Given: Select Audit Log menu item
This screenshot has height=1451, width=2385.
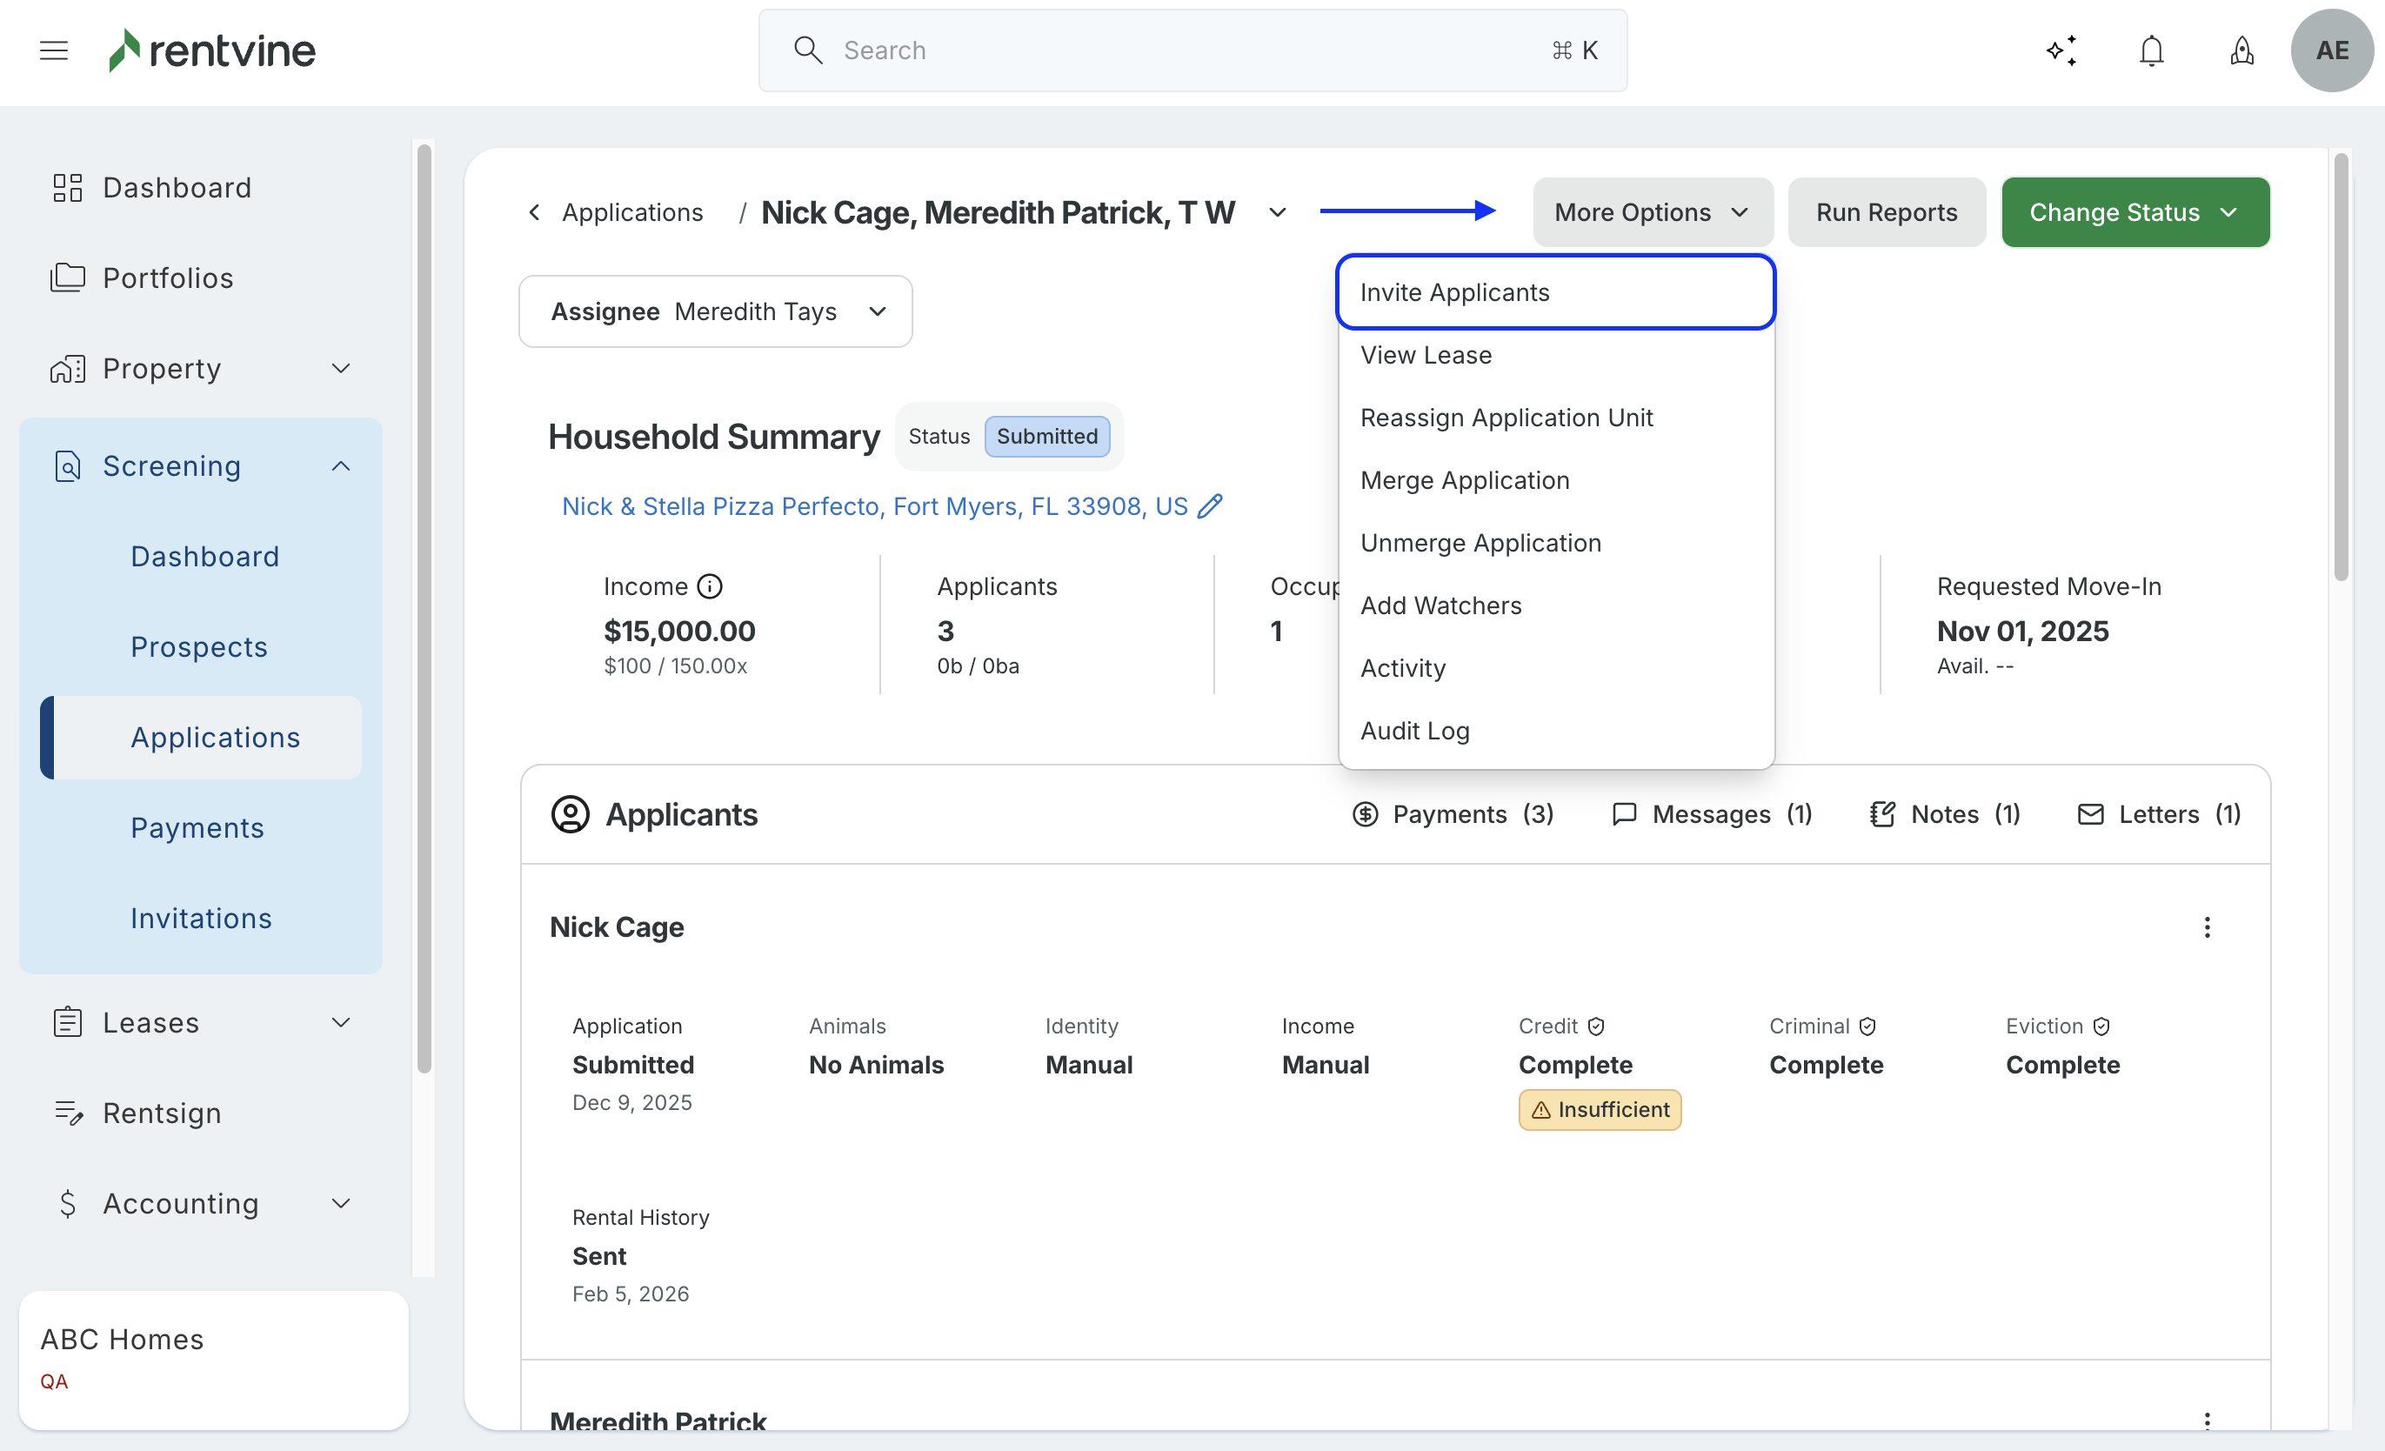Looking at the screenshot, I should (x=1414, y=731).
